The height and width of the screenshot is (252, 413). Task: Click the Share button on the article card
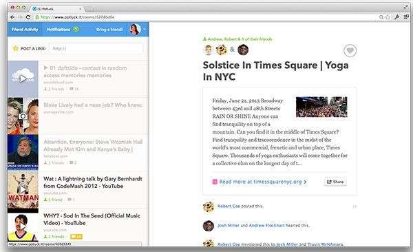[x=335, y=182]
